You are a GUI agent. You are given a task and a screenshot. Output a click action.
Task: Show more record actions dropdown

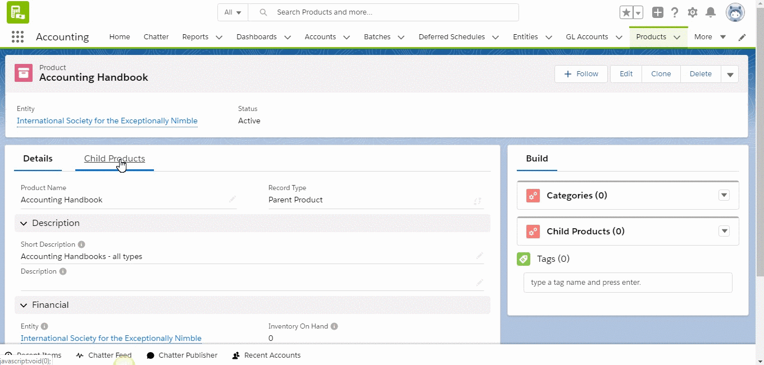point(730,74)
